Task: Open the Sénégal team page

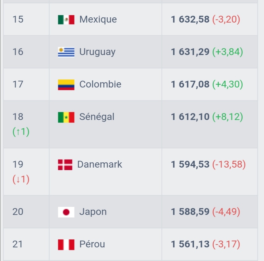Action: tap(97, 117)
